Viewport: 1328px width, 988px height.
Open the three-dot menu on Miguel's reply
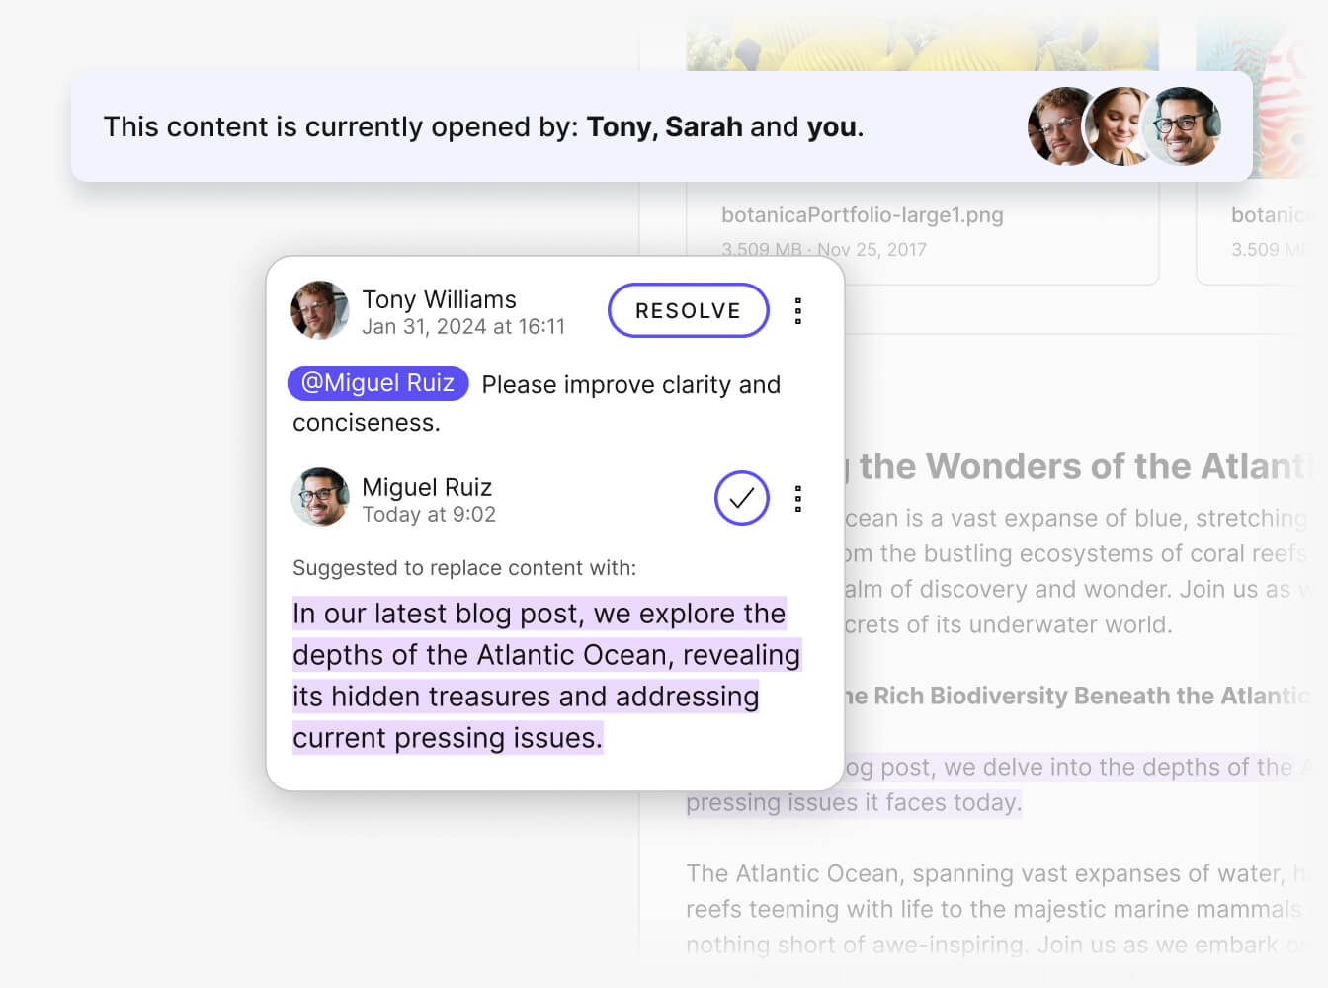(798, 499)
